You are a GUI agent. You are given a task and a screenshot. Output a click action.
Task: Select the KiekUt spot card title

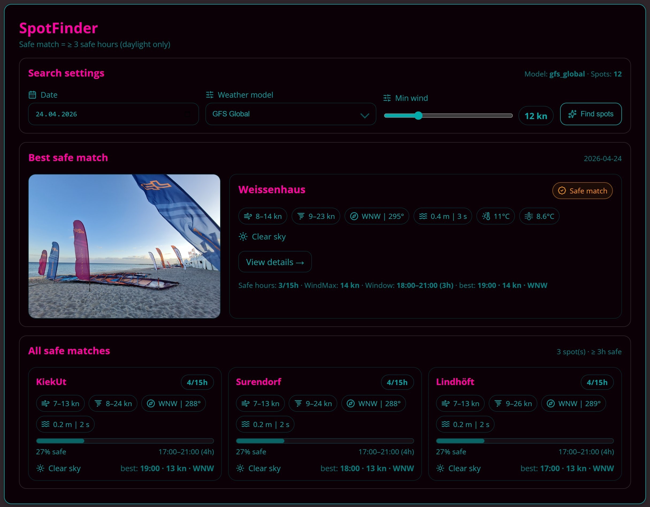coord(51,382)
